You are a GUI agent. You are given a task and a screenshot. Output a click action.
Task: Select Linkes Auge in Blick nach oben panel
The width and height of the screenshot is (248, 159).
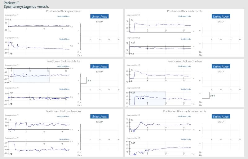click(x=221, y=67)
